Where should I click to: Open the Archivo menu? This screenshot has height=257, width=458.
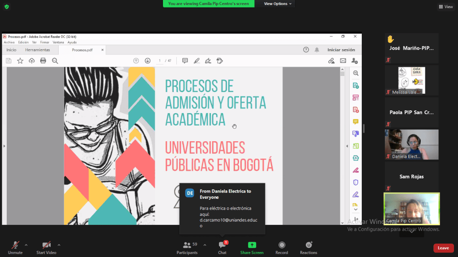9,42
